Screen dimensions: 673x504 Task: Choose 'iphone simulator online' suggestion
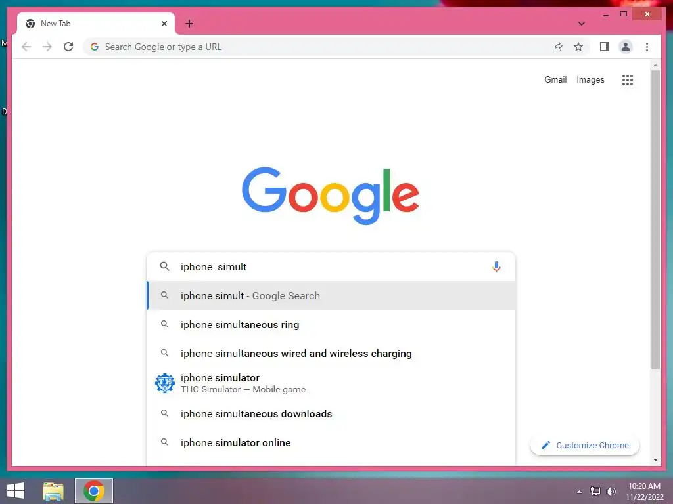(331, 443)
